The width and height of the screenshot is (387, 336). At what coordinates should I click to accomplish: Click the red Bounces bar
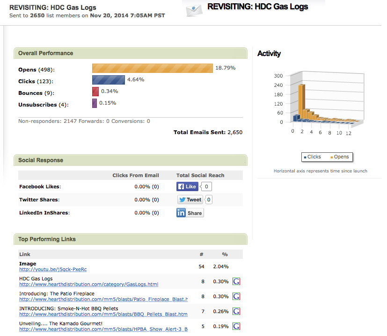95,92
